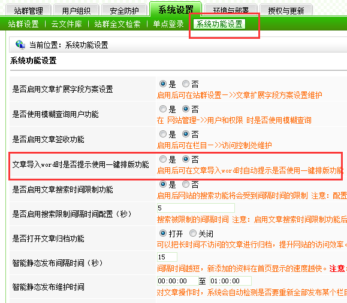Open the 安全防护 tab
Viewport: 347px width, 303px height.
click(x=124, y=10)
